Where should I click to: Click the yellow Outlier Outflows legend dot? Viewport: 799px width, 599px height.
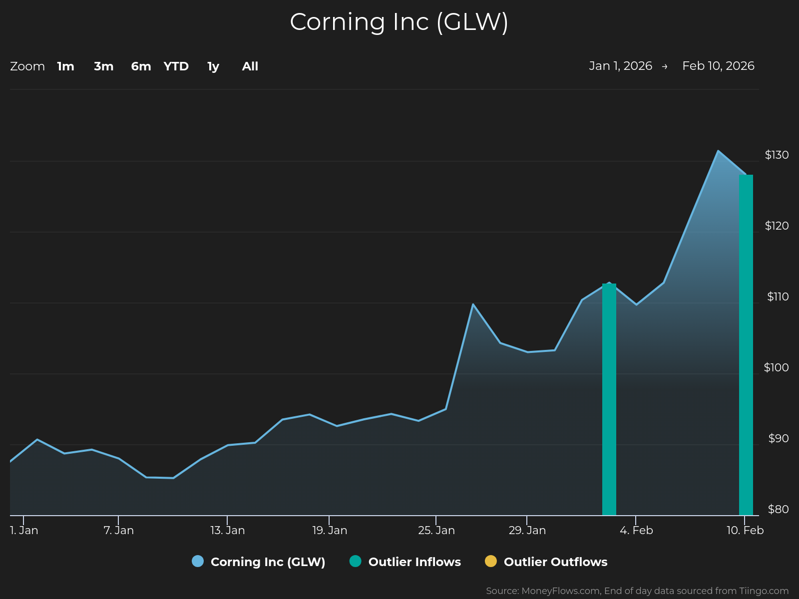491,561
